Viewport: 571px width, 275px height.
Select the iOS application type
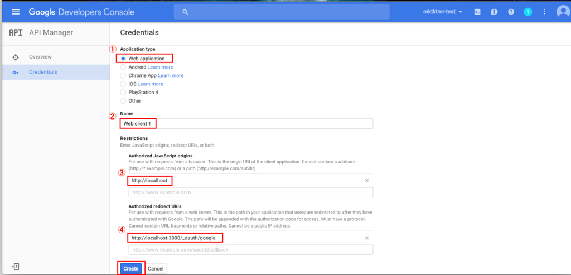123,84
